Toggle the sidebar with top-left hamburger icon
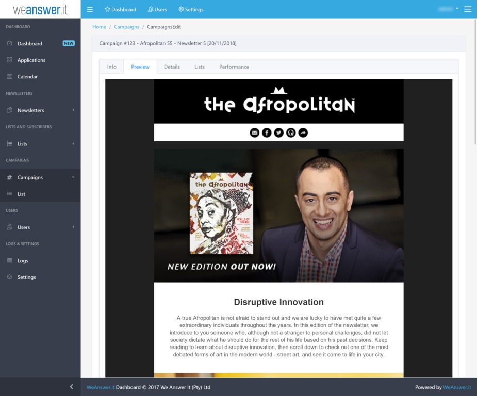This screenshot has height=396, width=477. point(90,9)
